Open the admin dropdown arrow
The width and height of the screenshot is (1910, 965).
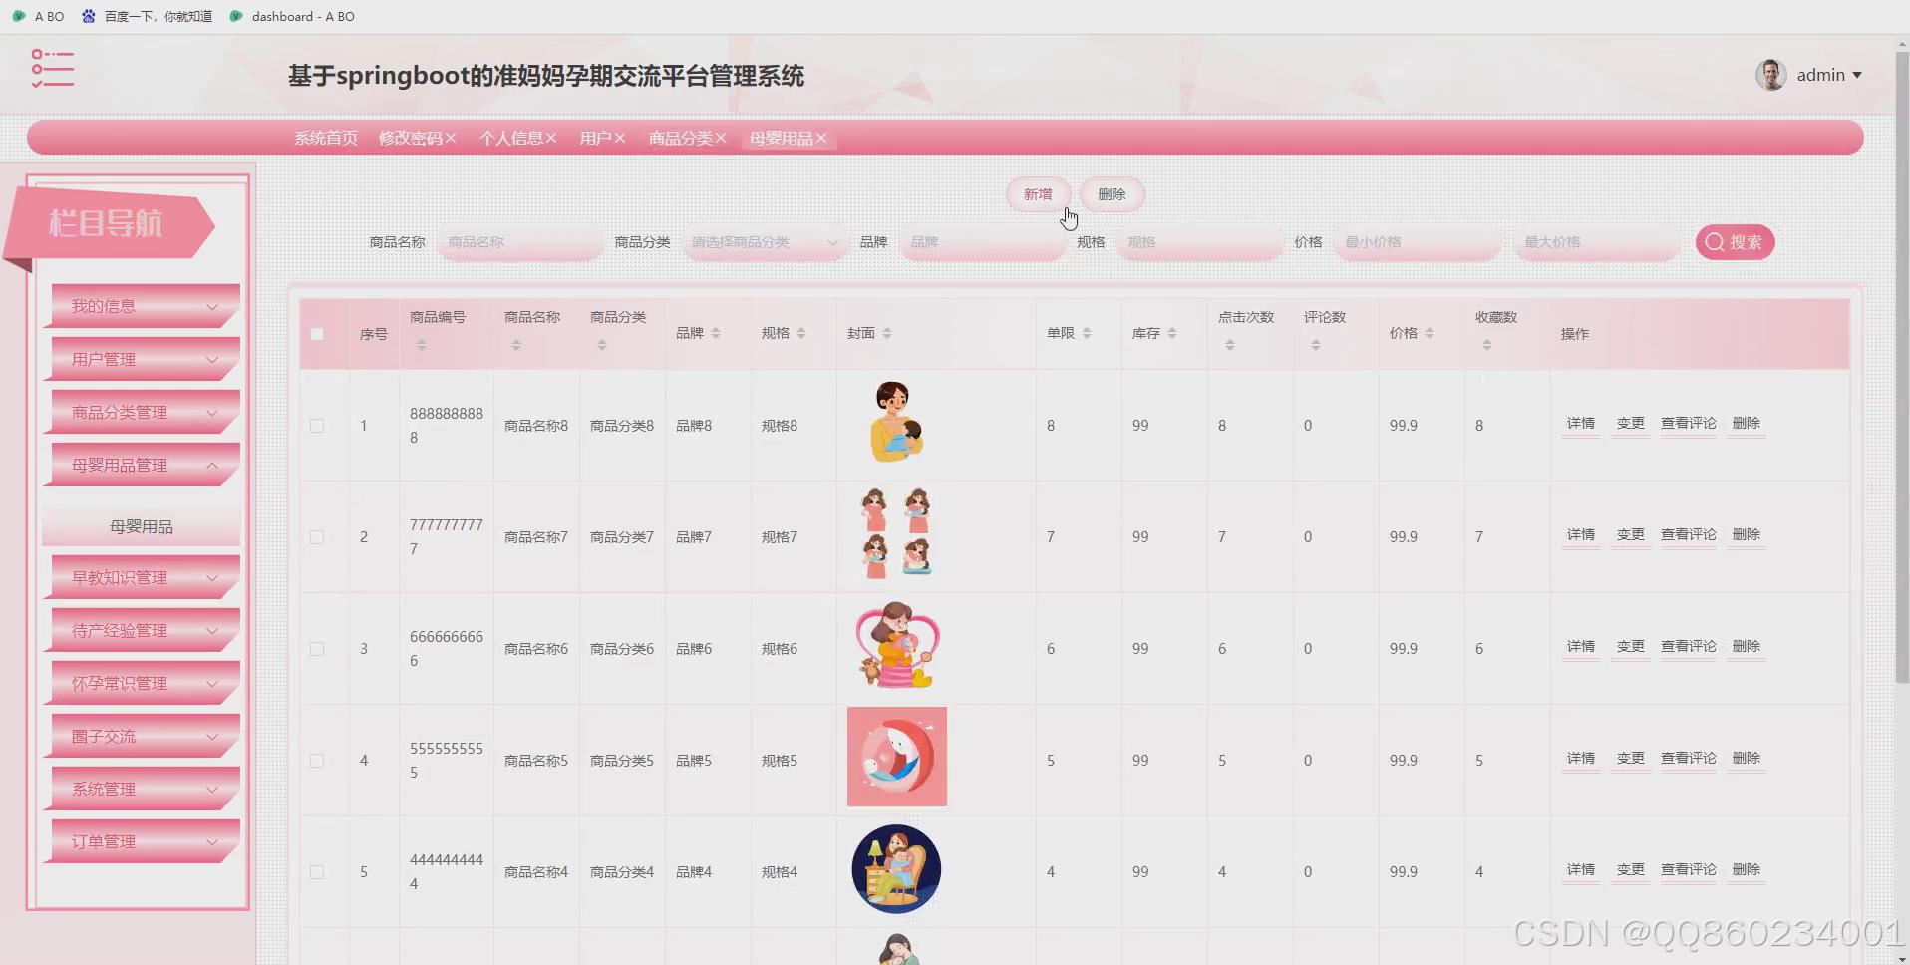[x=1857, y=76]
